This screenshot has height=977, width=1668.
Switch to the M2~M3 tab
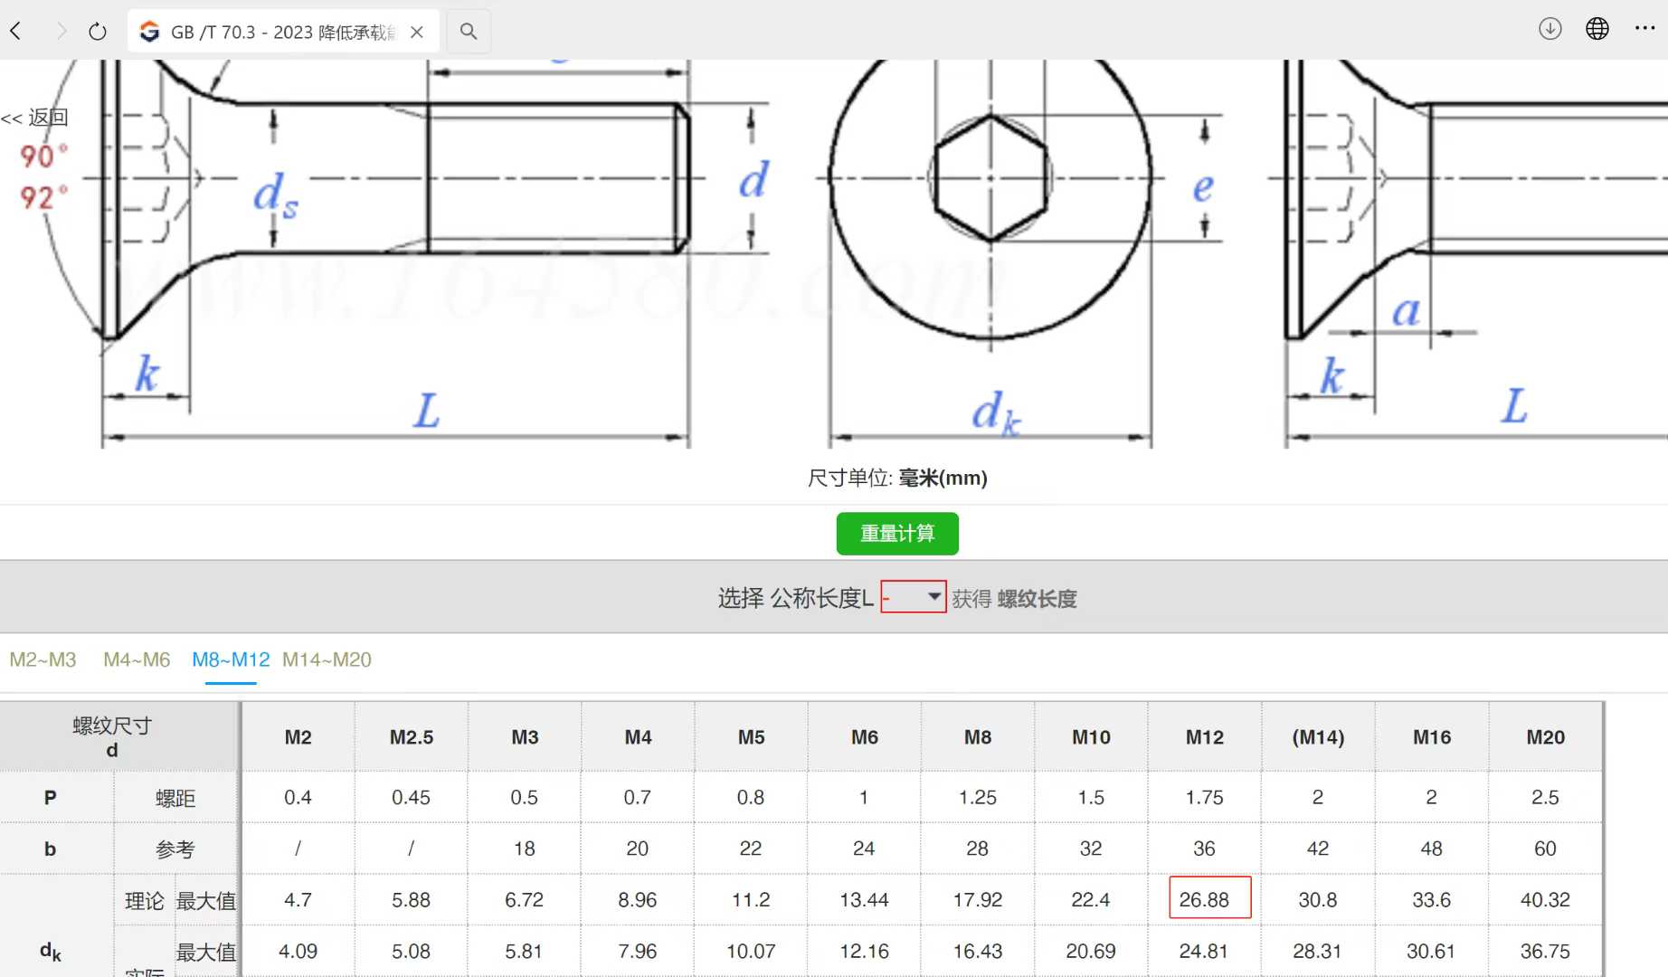pos(43,659)
